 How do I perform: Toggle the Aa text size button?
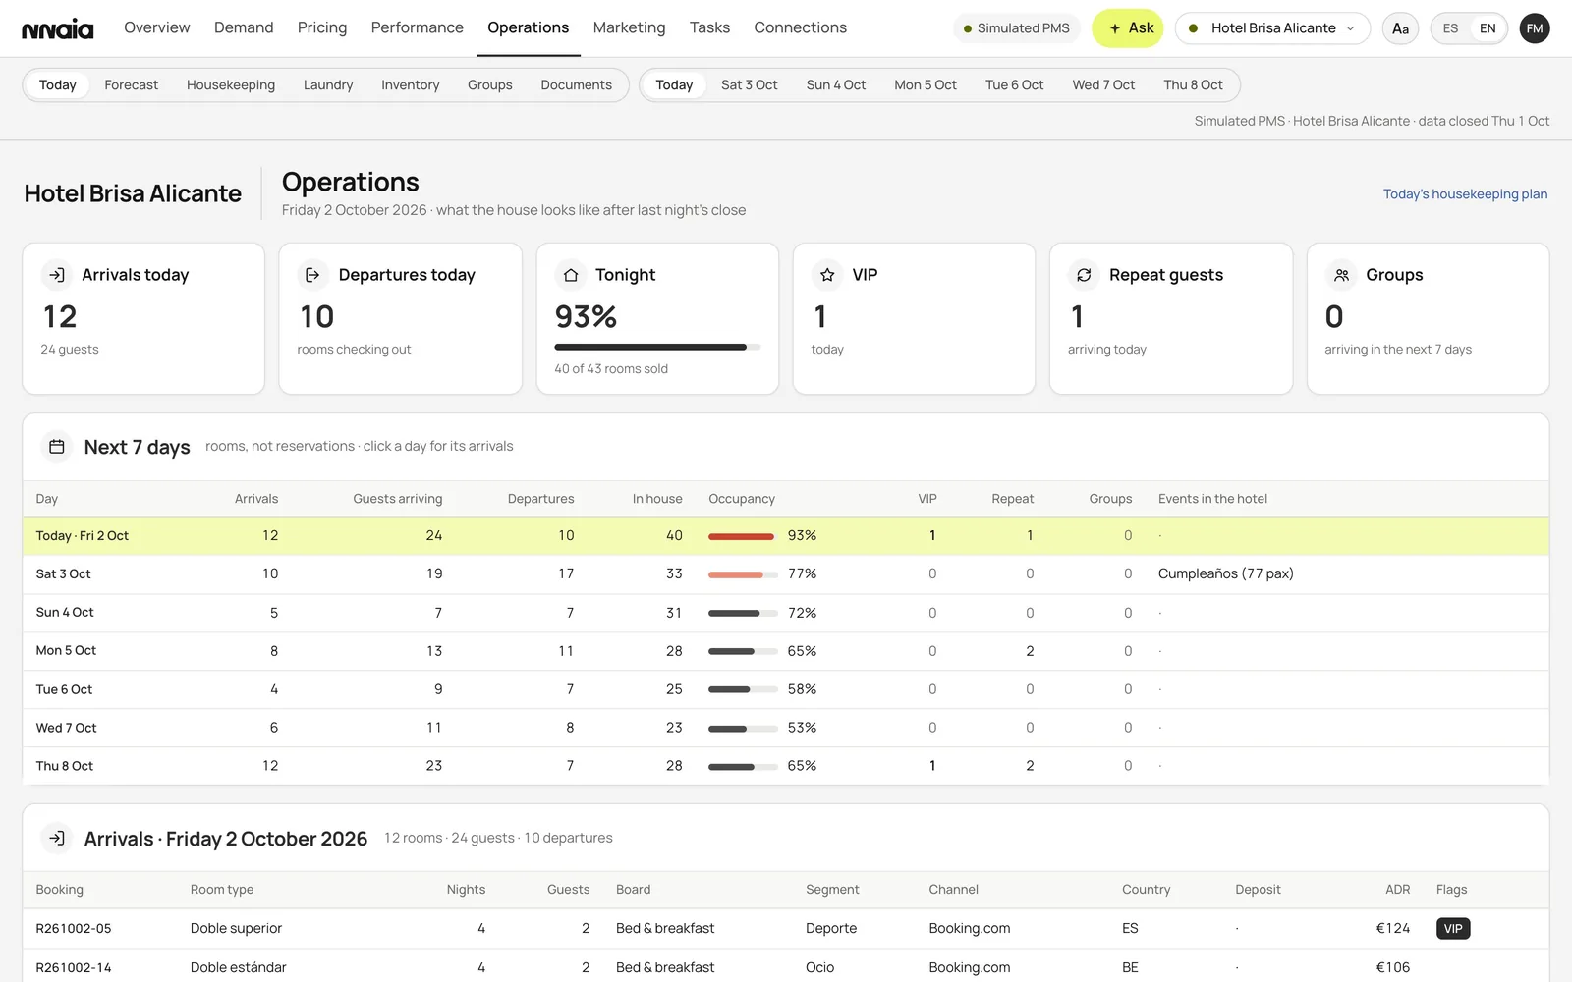pos(1400,28)
